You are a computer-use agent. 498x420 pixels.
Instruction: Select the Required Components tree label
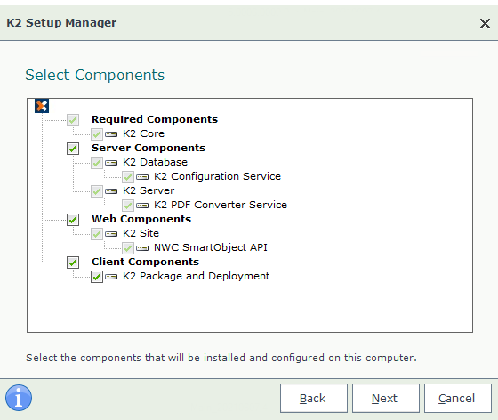[x=155, y=119]
